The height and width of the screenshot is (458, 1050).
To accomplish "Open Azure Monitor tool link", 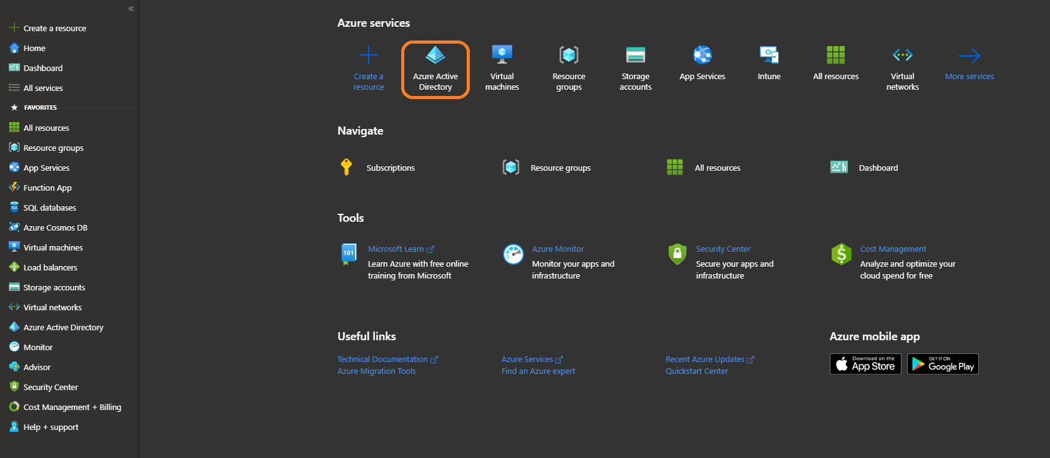I will point(558,249).
